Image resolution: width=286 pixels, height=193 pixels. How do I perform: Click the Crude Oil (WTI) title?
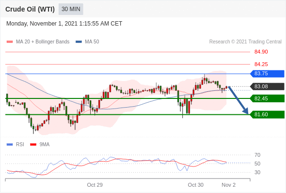[30, 9]
